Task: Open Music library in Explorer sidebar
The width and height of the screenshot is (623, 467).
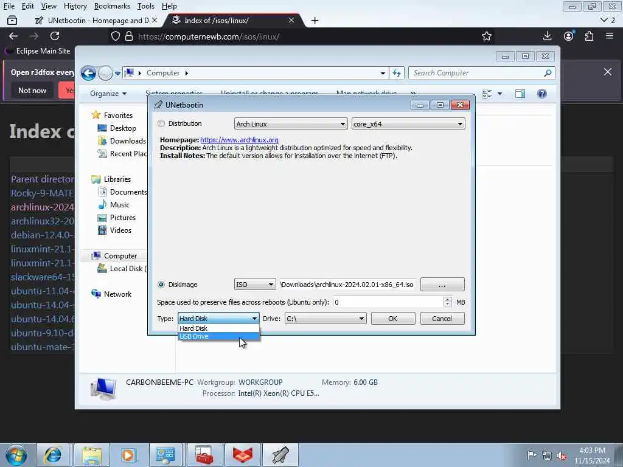Action: [114, 205]
